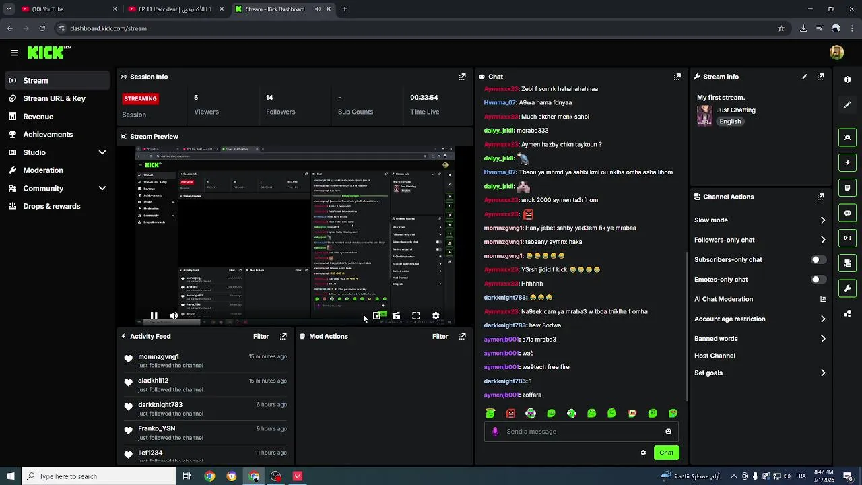Toggle the lightning bolt widget in the right toolbar
This screenshot has width=862, height=485.
coord(847,162)
